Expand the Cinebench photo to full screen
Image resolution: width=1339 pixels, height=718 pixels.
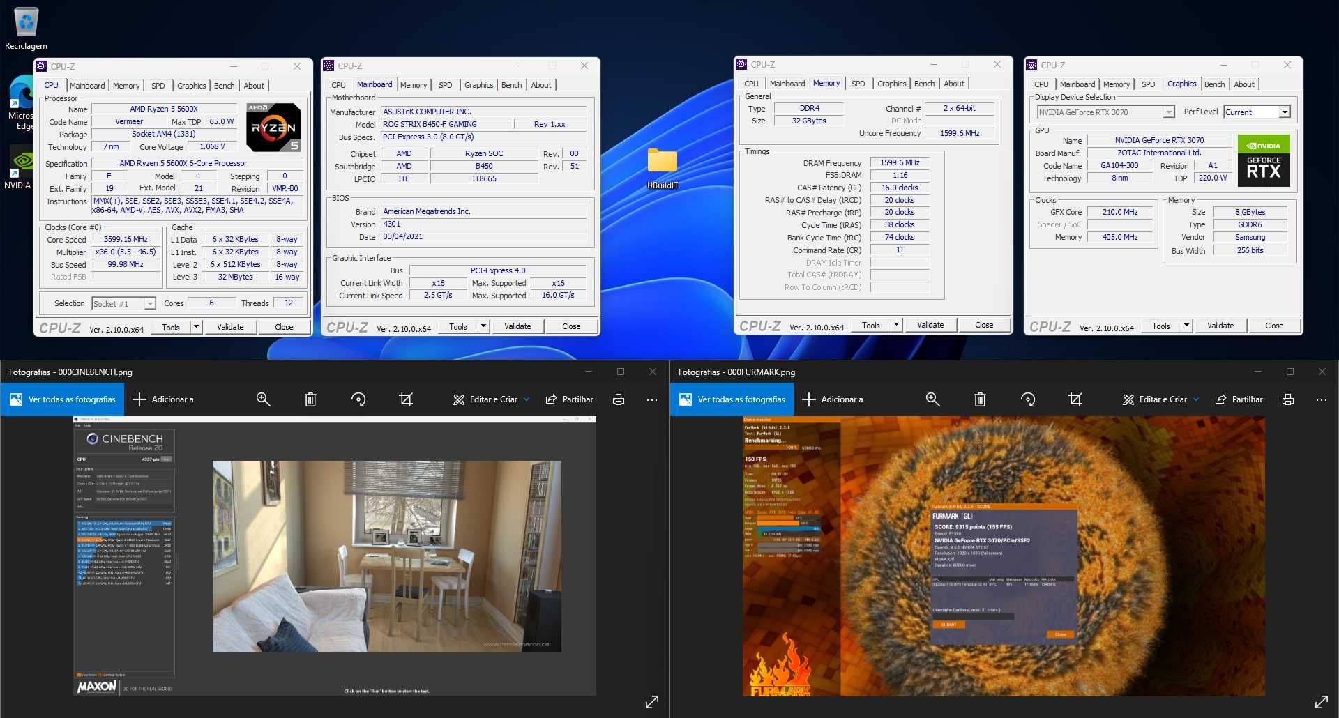pos(652,702)
